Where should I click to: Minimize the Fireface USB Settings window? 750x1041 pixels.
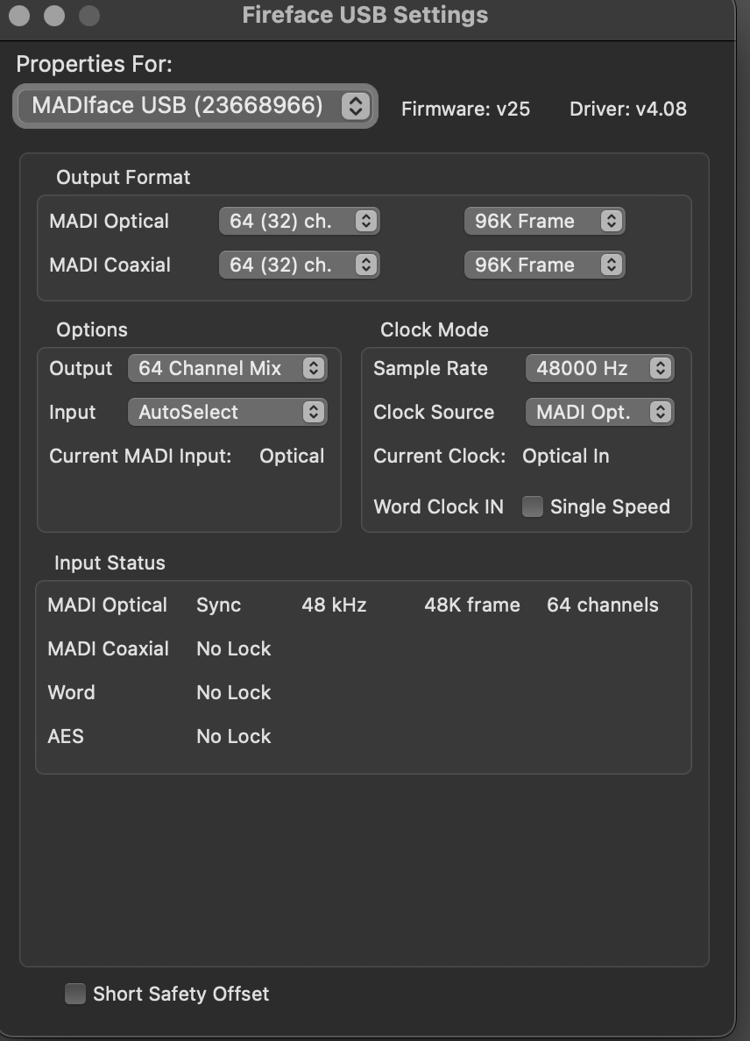(54, 15)
